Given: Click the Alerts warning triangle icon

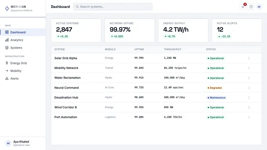Looking at the screenshot, I should (x=7, y=78).
